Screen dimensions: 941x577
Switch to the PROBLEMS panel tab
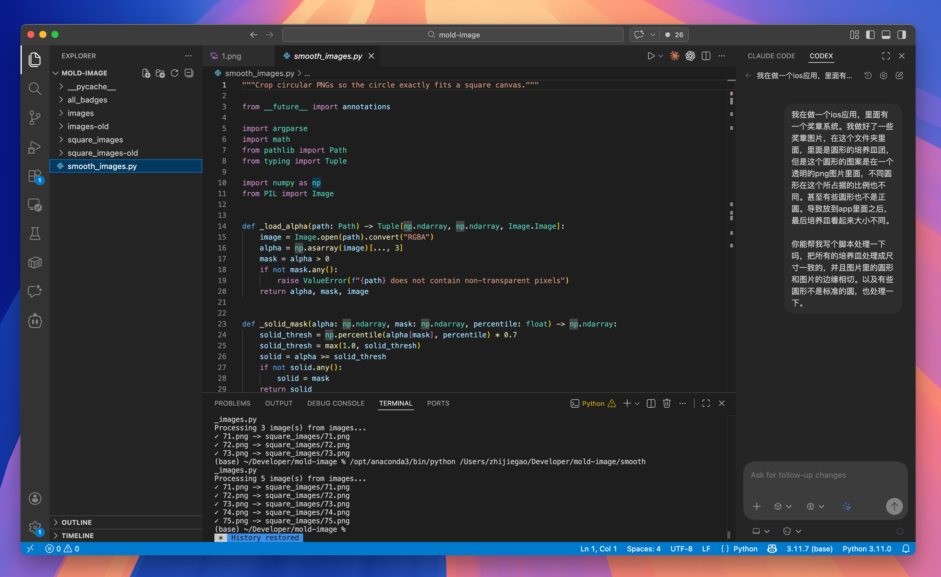pyautogui.click(x=232, y=403)
